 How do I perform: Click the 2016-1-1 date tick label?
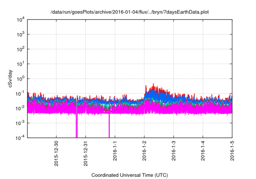pyautogui.click(x=115, y=151)
